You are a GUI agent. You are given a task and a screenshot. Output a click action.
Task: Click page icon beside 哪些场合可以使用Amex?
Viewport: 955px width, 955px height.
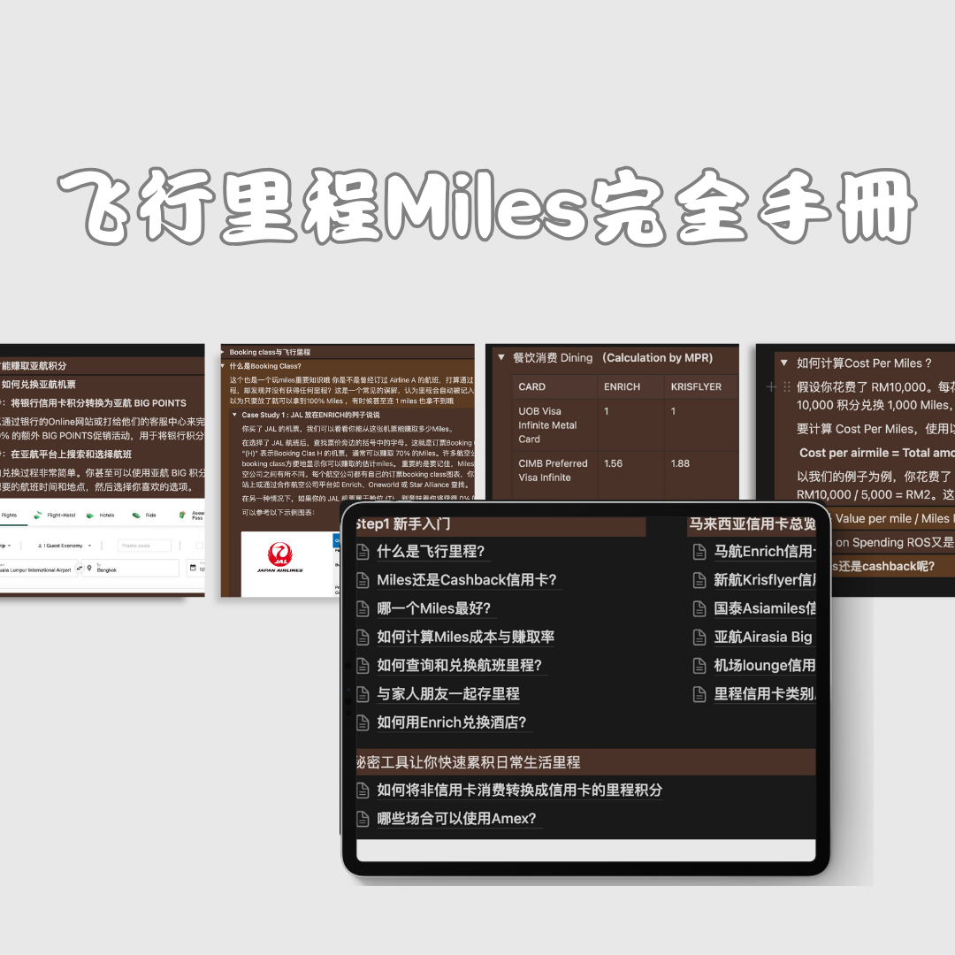click(363, 819)
